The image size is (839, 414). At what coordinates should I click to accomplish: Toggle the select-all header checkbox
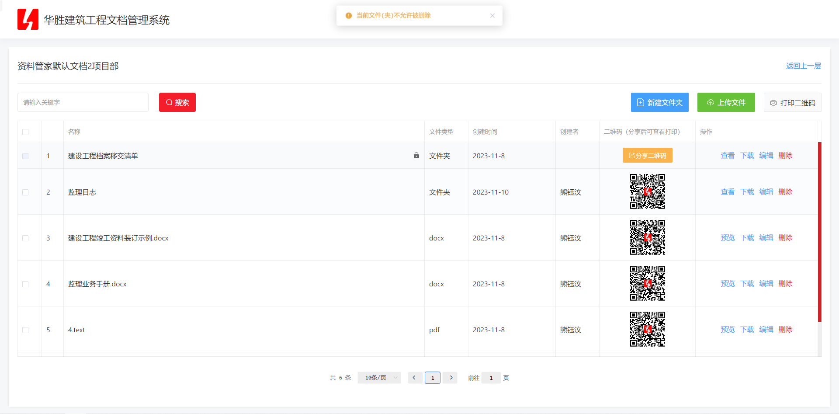25,132
